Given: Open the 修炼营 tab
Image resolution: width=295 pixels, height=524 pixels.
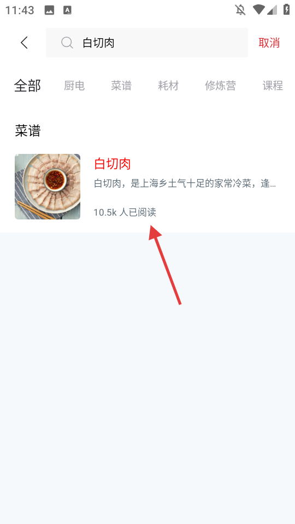Looking at the screenshot, I should coord(220,86).
